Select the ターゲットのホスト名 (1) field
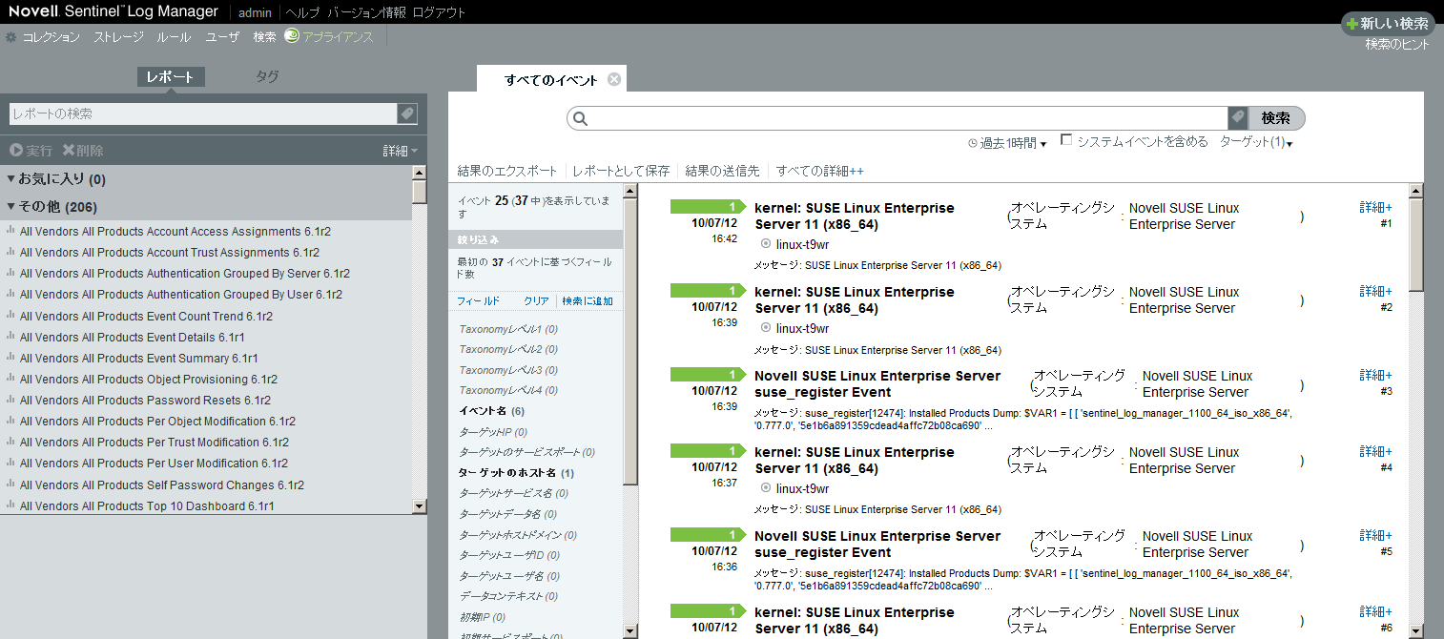The width and height of the screenshot is (1444, 639). point(516,473)
